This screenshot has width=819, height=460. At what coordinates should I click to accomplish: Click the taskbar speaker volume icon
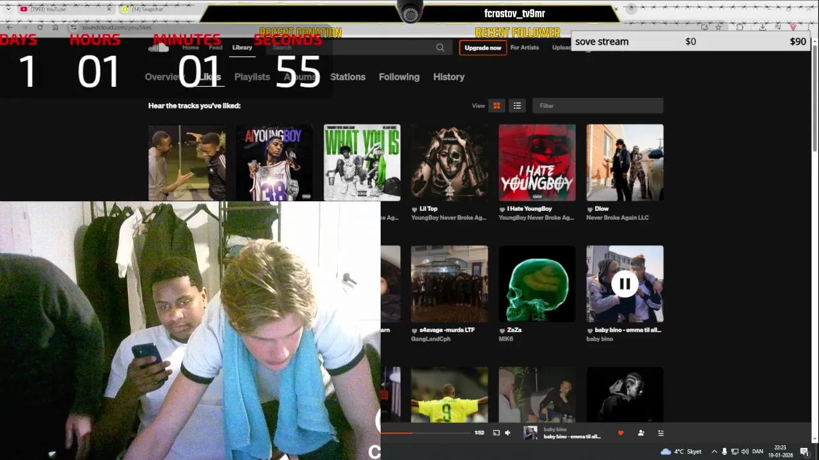pyautogui.click(x=745, y=452)
